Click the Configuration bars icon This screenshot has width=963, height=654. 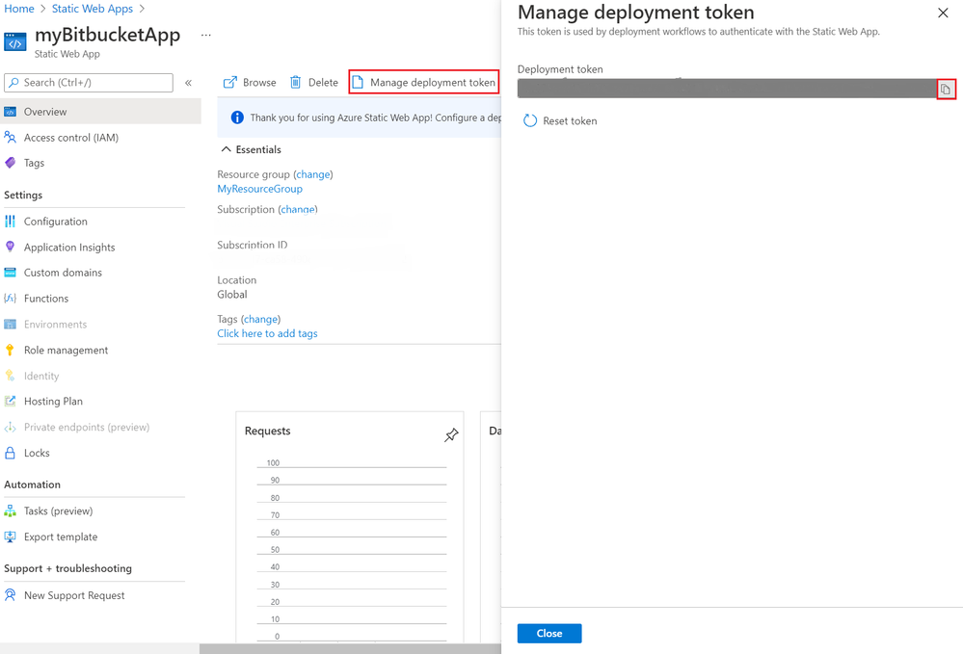[10, 222]
